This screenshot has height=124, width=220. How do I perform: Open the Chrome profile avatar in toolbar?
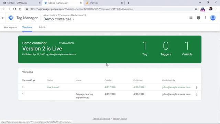210,9
